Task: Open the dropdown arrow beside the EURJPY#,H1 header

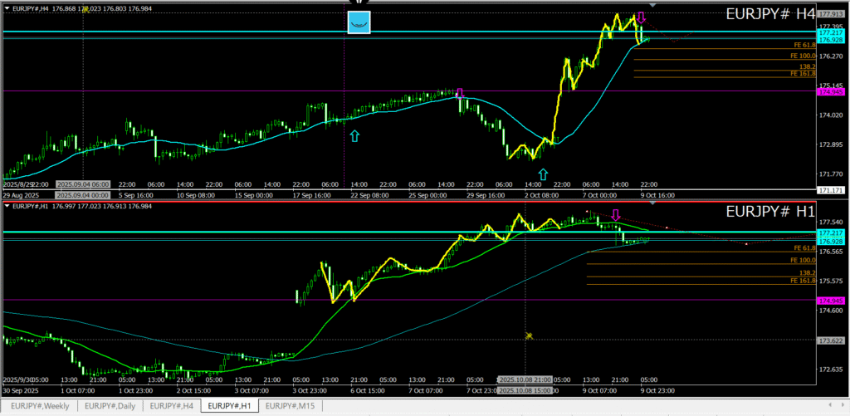Action: click(7, 206)
